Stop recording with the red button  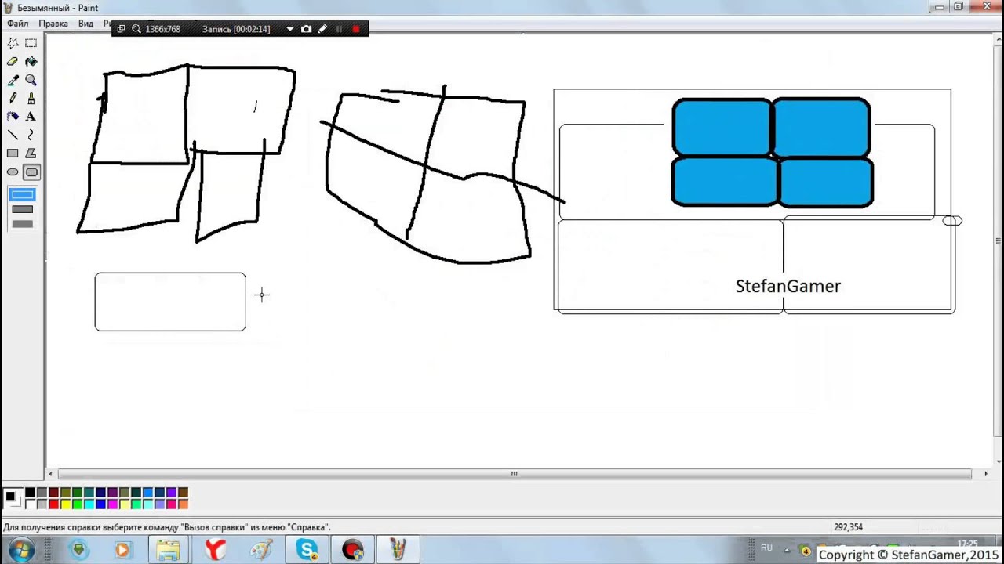[355, 29]
